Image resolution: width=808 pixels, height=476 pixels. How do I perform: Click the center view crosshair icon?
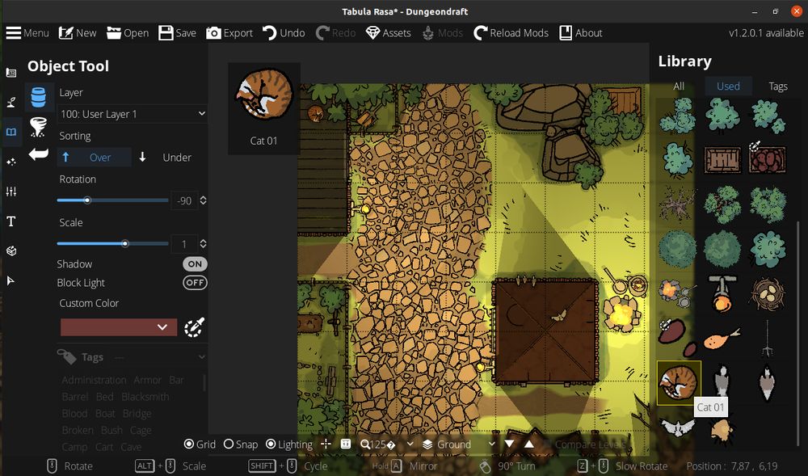326,444
